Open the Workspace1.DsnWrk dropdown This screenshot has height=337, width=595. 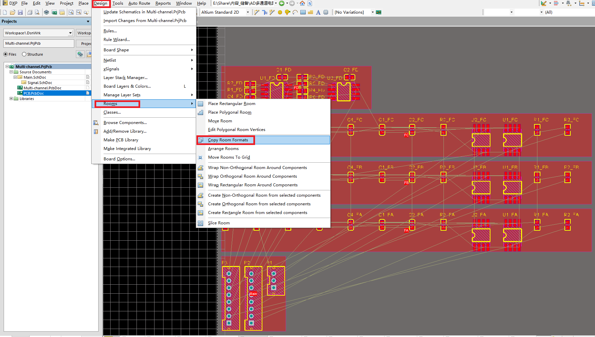click(x=70, y=33)
